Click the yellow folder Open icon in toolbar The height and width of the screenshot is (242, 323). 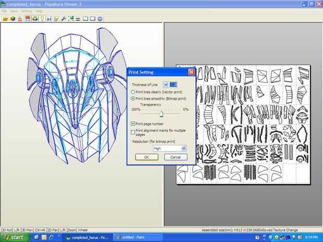5,19
